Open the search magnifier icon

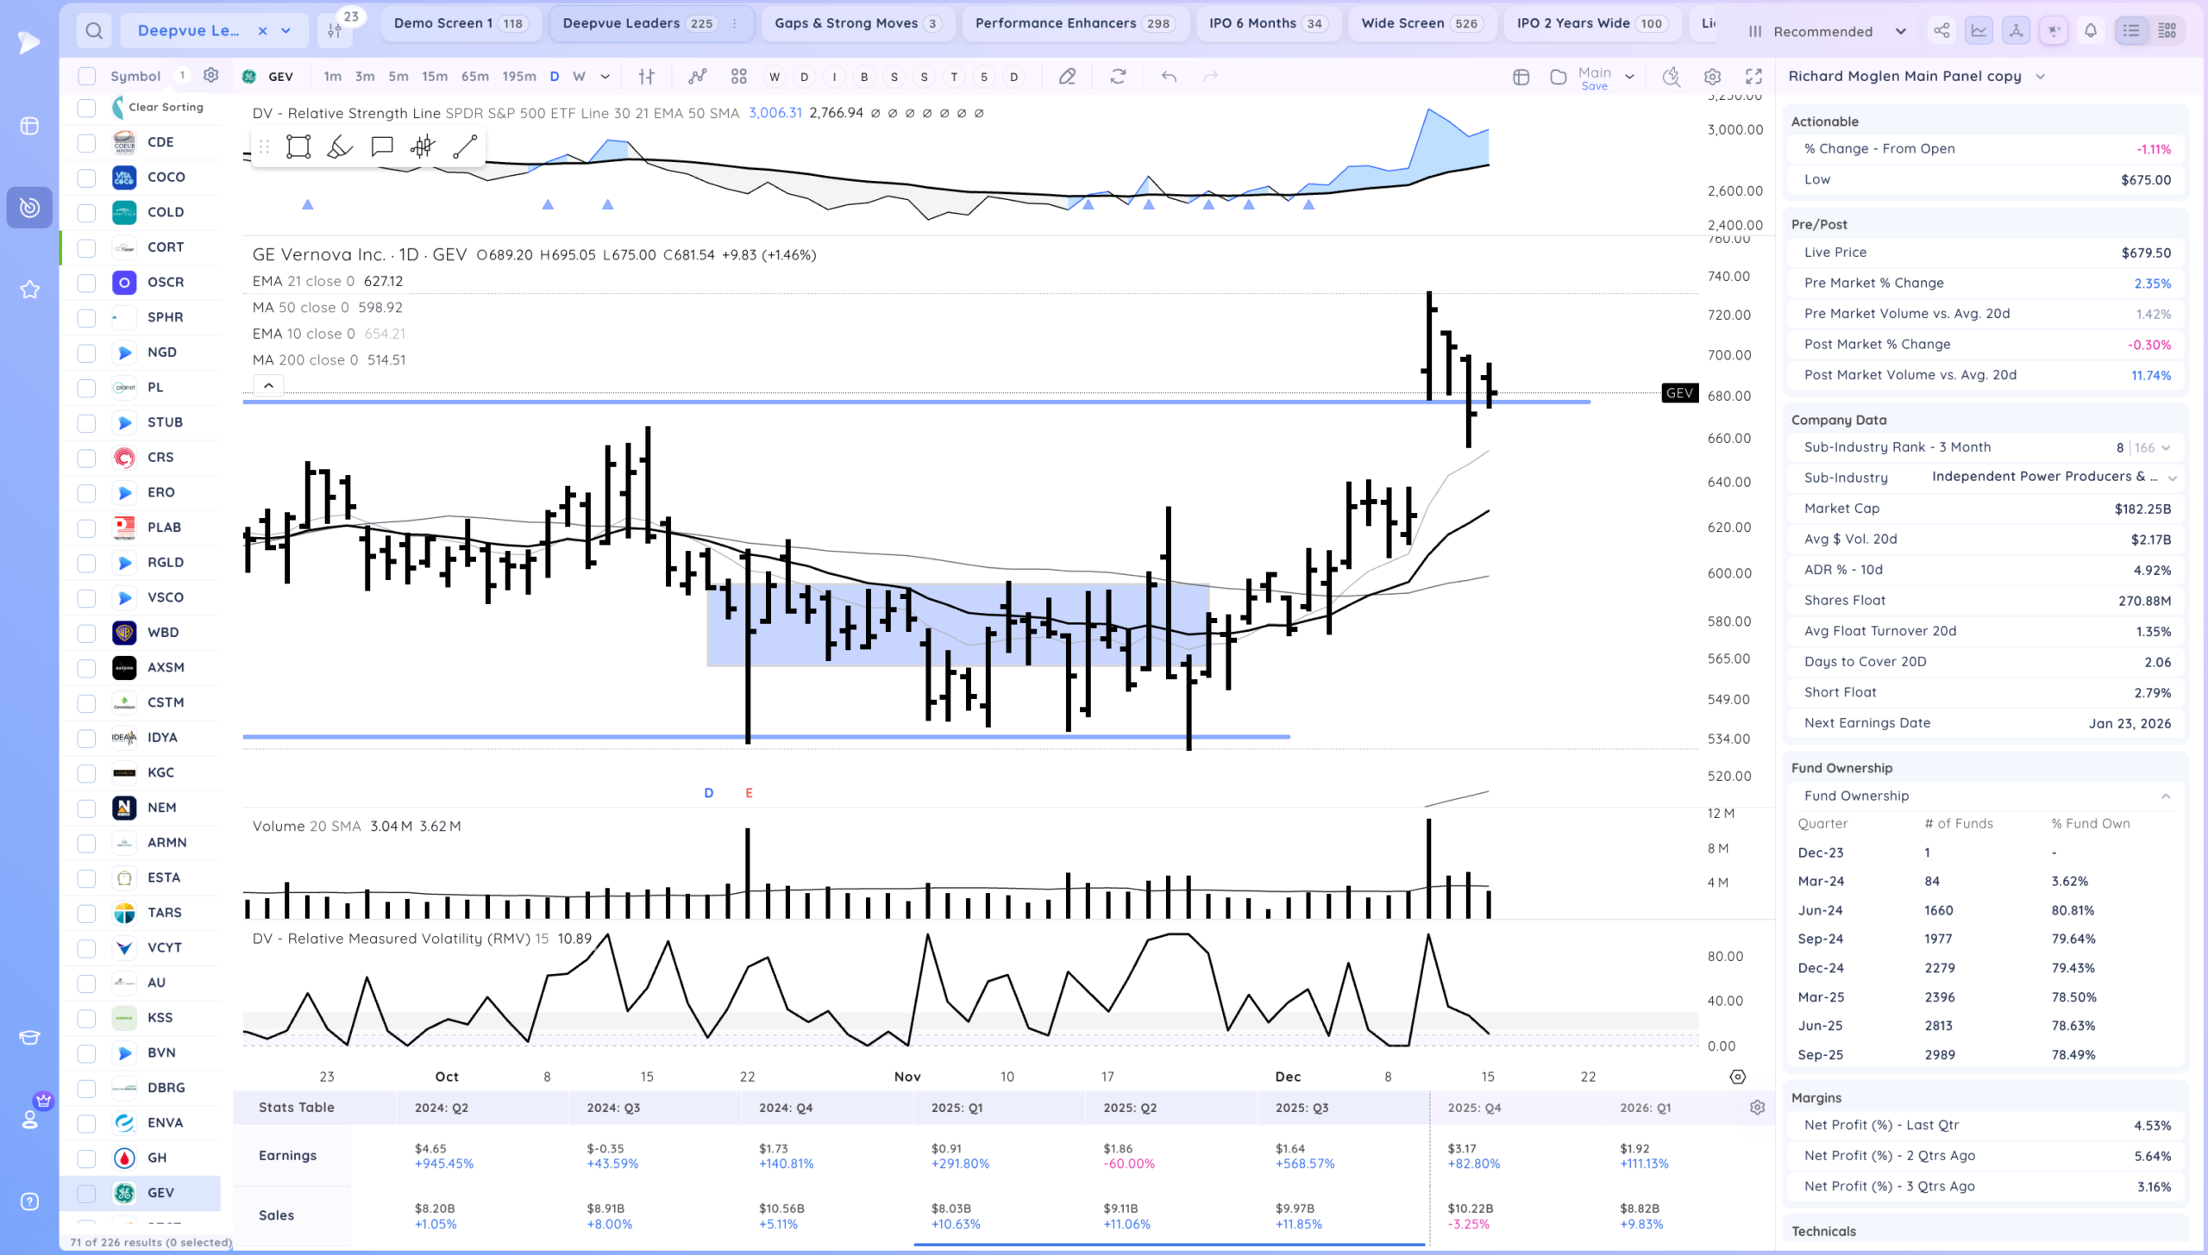94,31
